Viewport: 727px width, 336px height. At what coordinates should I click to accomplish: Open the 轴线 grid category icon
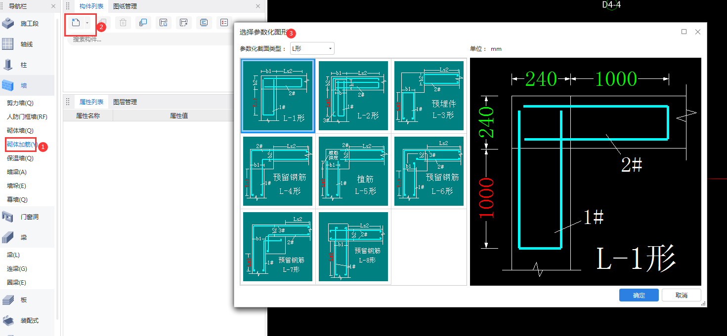coord(7,44)
